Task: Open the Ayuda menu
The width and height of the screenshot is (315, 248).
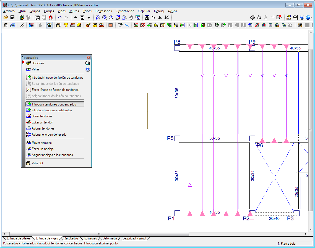Action: (172, 11)
